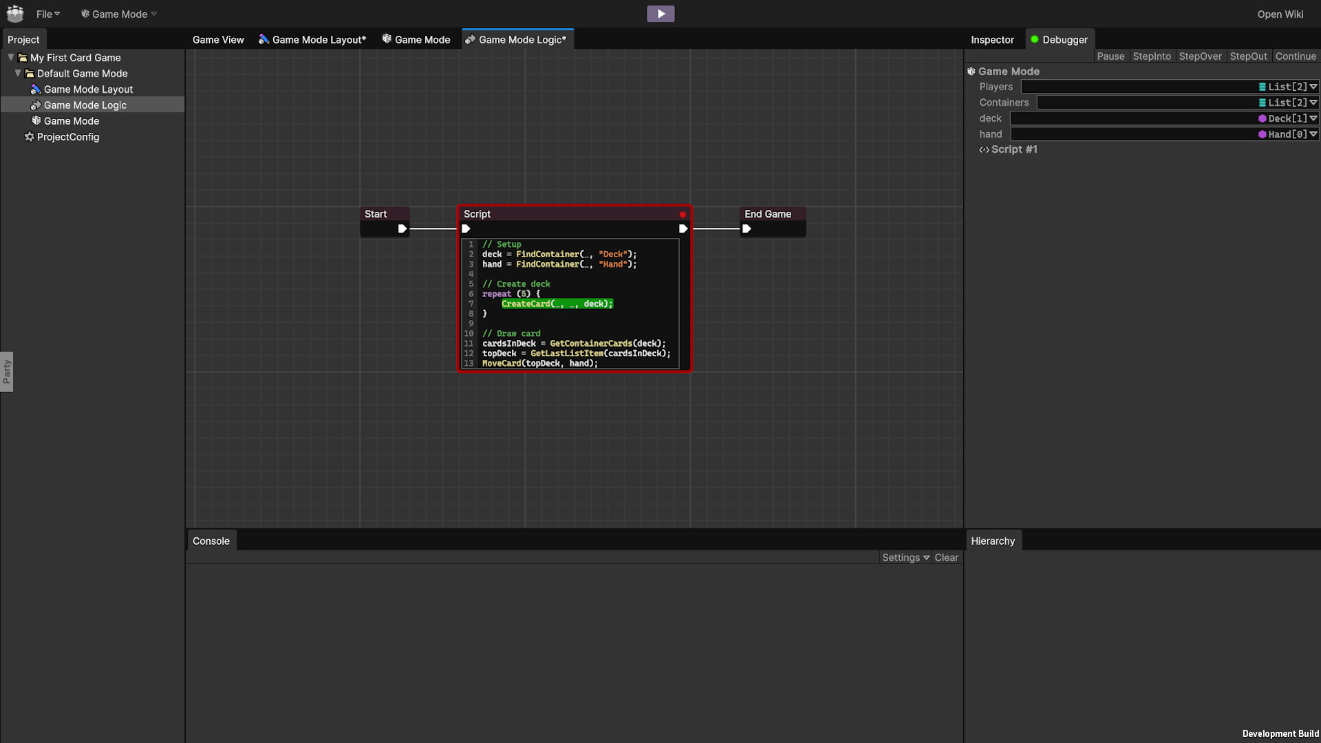Collapse the My First Card Game folder
The width and height of the screenshot is (1321, 743).
coord(10,57)
